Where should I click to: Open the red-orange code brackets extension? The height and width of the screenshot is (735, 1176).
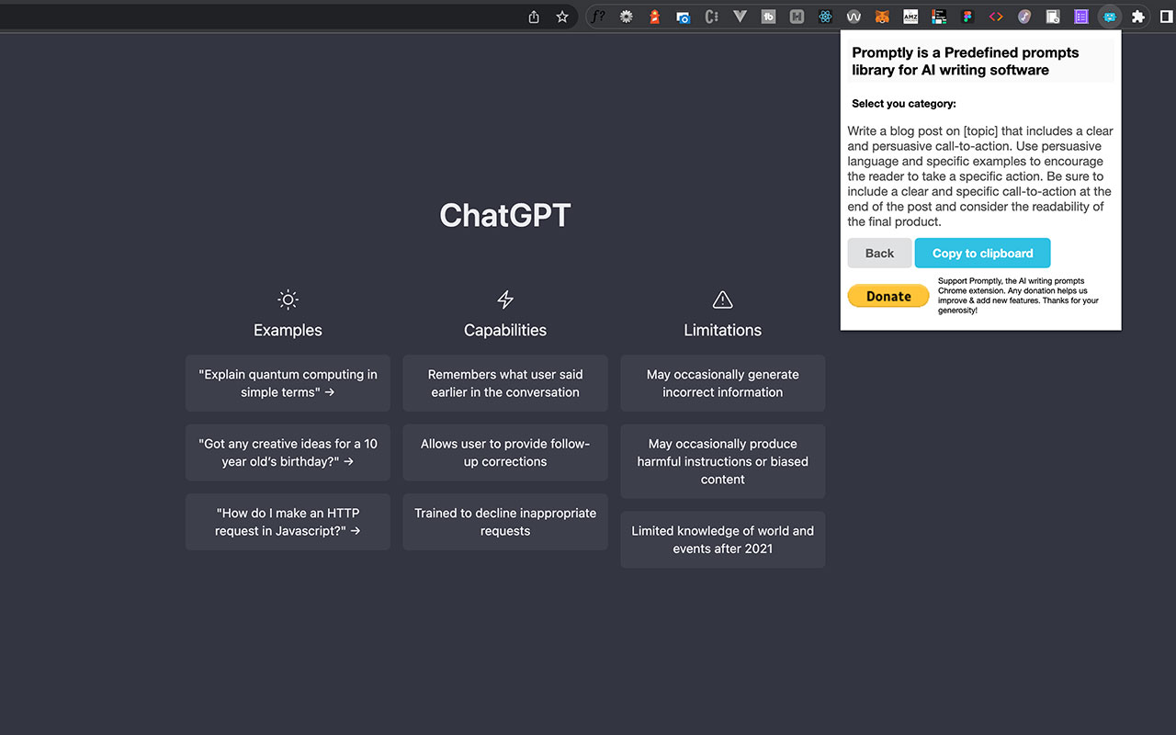tap(996, 17)
